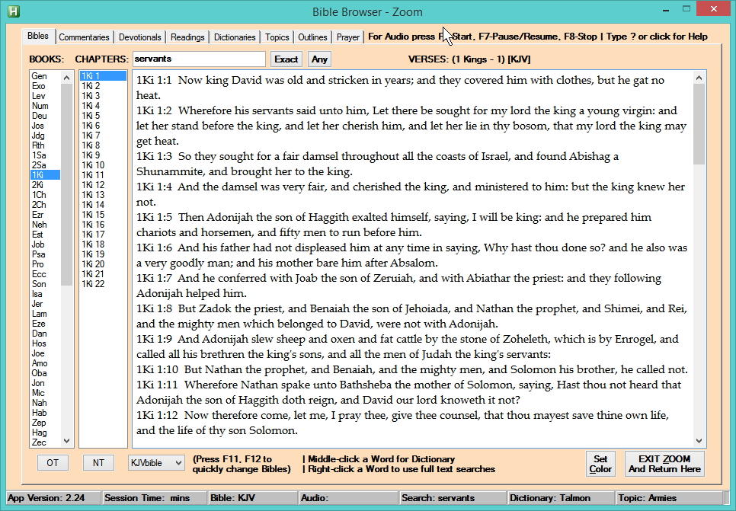Click the Audio status field
Image resolution: width=736 pixels, height=511 pixels.
(x=348, y=498)
